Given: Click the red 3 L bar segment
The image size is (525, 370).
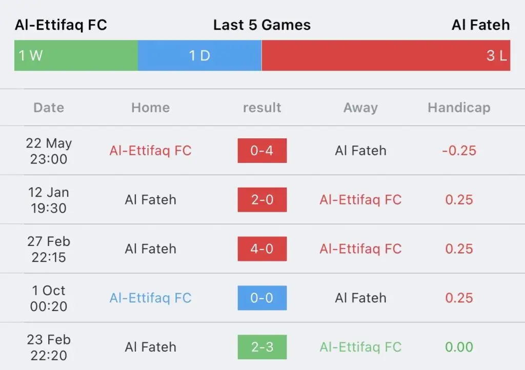Looking at the screenshot, I should click(386, 55).
